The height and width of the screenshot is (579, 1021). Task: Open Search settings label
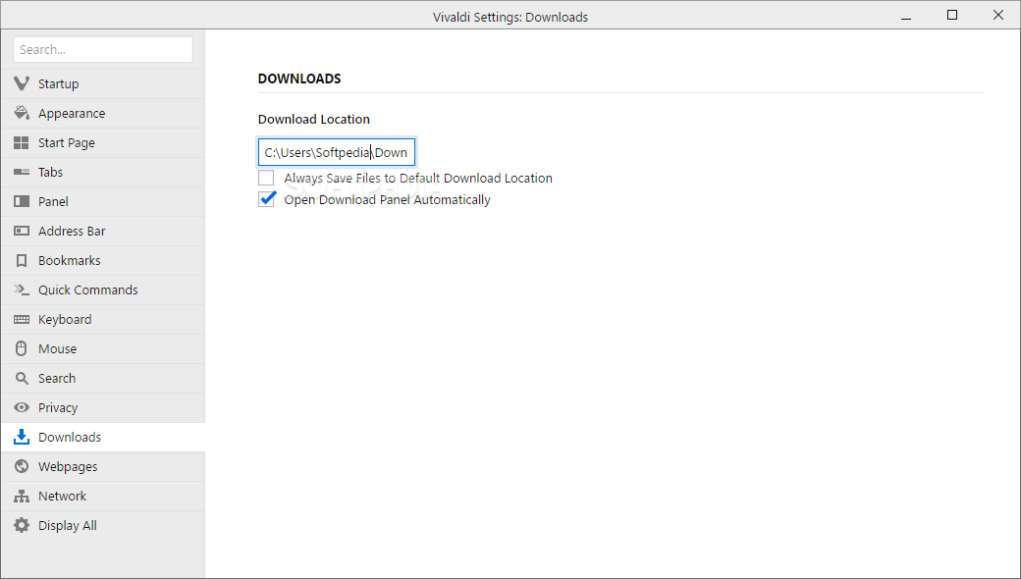(57, 378)
